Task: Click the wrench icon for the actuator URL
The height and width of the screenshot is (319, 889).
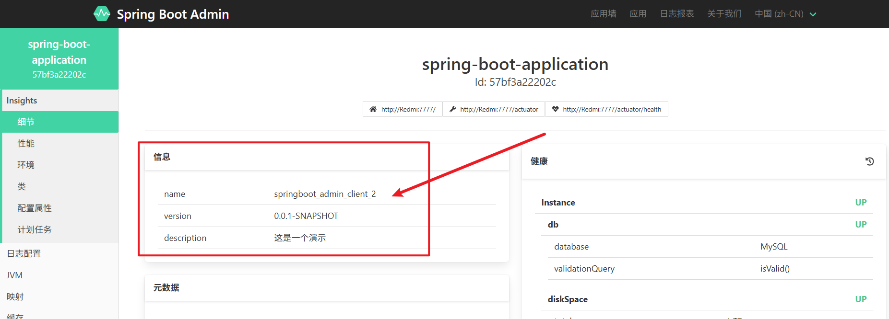Action: click(452, 109)
